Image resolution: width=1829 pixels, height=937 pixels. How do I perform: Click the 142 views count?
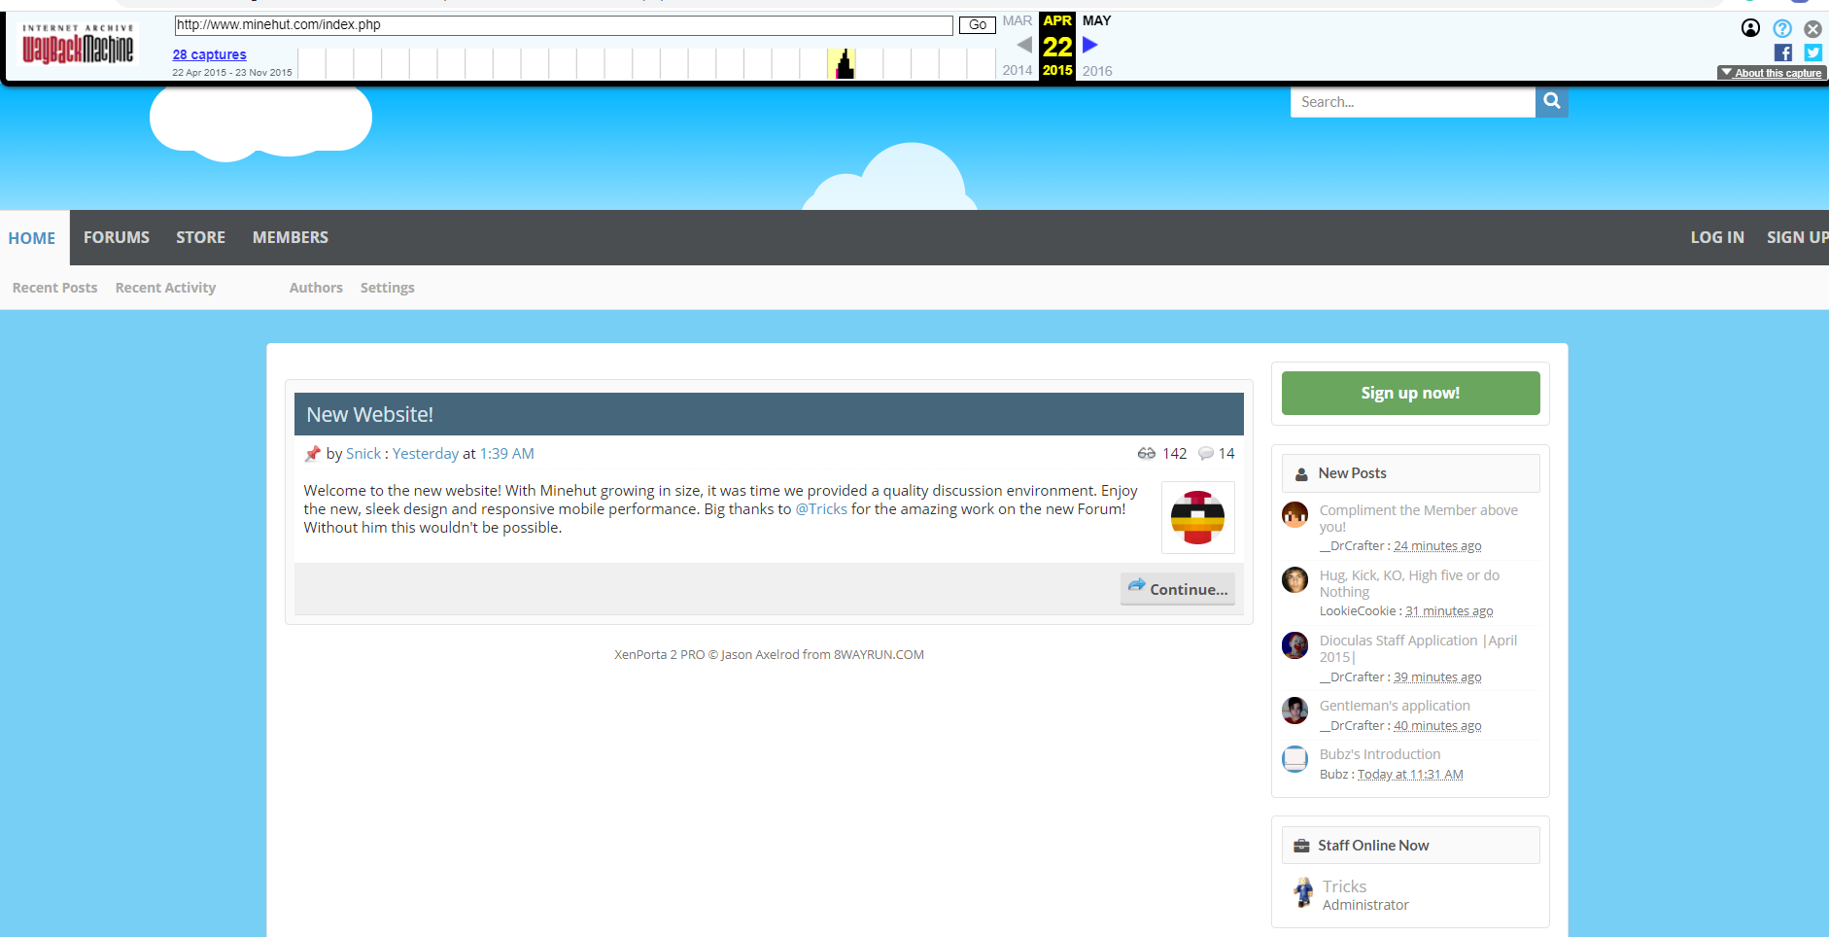click(x=1175, y=454)
